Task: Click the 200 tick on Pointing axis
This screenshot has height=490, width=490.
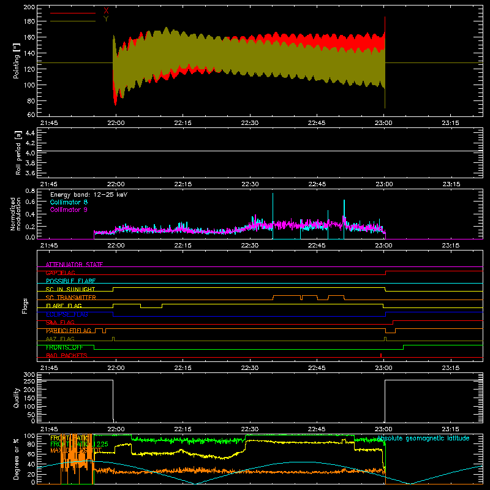Action: [x=29, y=7]
